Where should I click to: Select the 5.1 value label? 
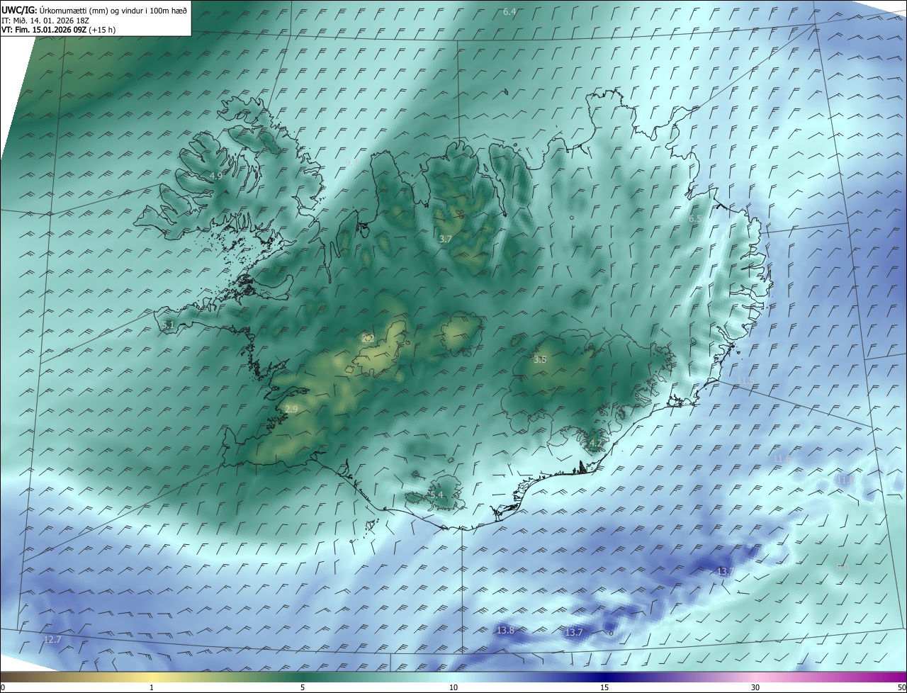click(168, 325)
